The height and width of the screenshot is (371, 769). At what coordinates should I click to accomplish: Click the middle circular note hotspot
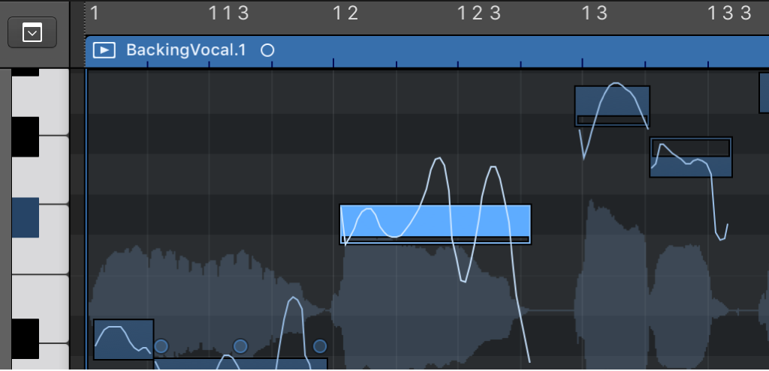coord(240,346)
